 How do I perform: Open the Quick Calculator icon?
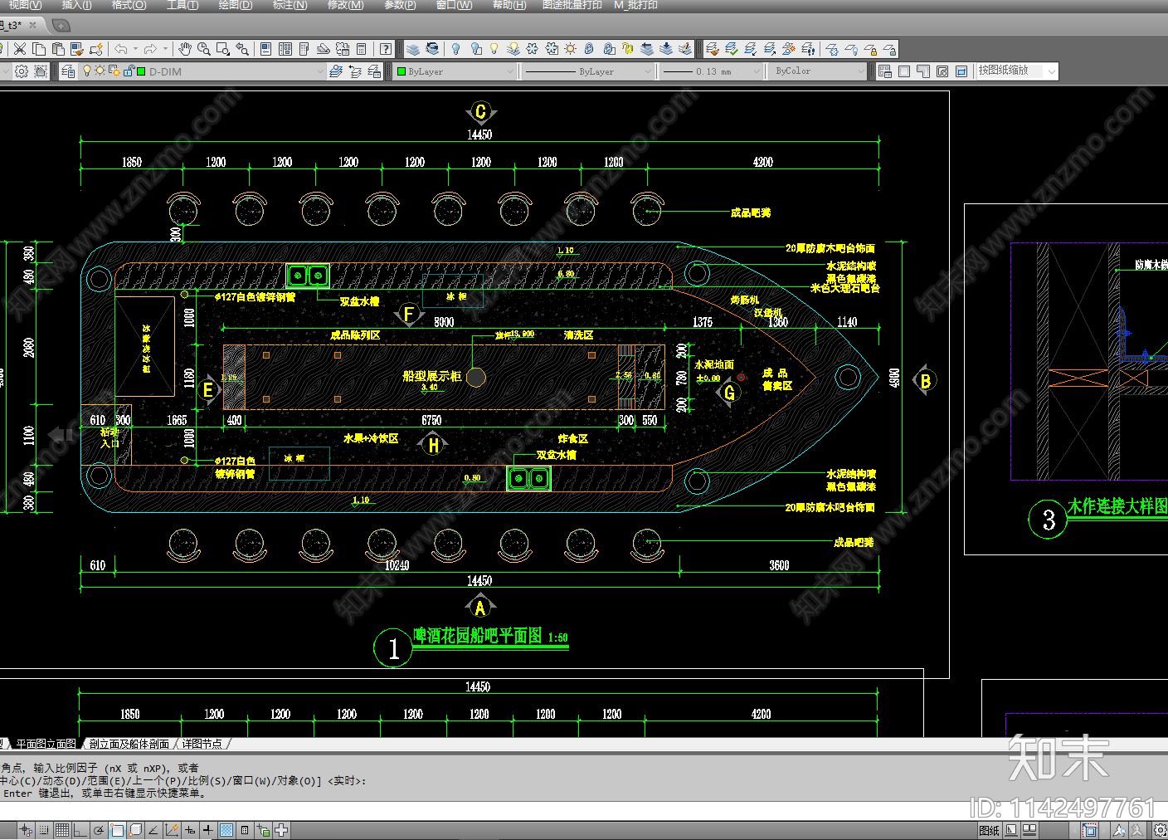pos(362,49)
